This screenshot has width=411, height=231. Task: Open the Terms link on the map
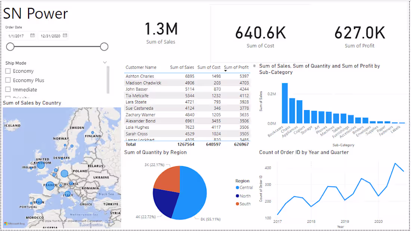pos(109,221)
